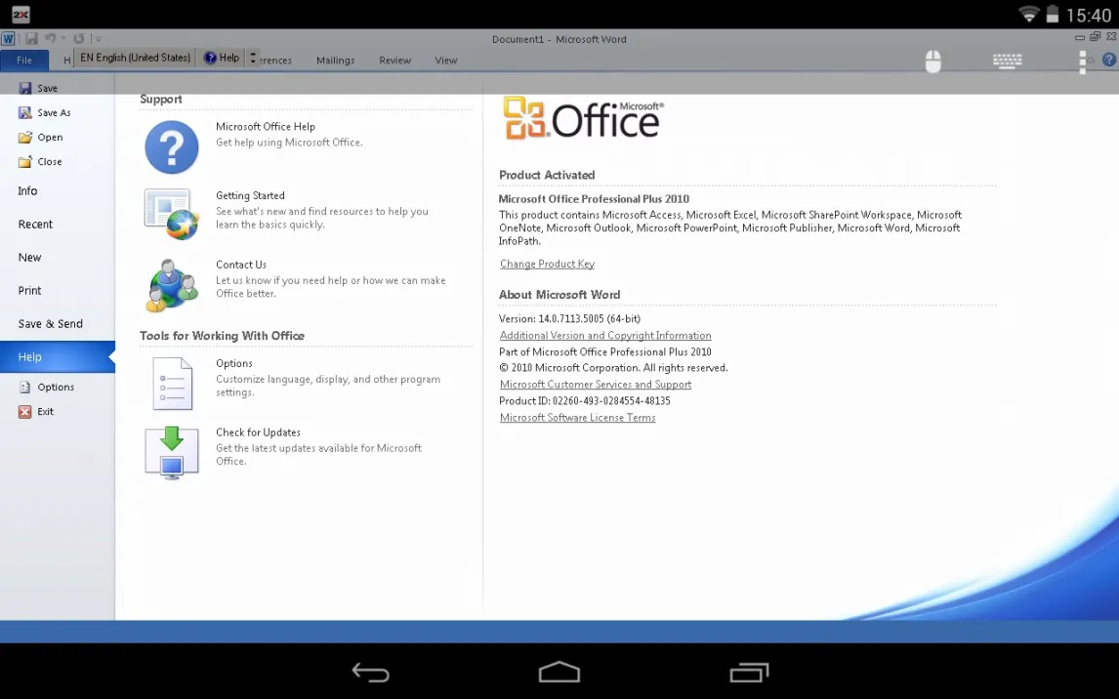
Task: Switch to the Mailings ribbon tab
Action: click(335, 61)
